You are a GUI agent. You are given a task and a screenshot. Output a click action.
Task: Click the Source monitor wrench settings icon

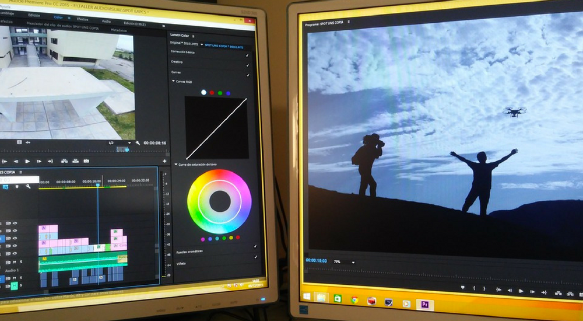(138, 143)
